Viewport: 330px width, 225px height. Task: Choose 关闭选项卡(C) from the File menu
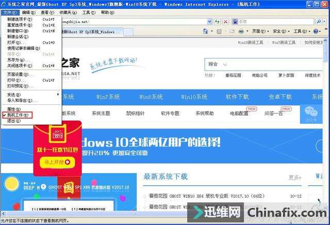(x=31, y=66)
